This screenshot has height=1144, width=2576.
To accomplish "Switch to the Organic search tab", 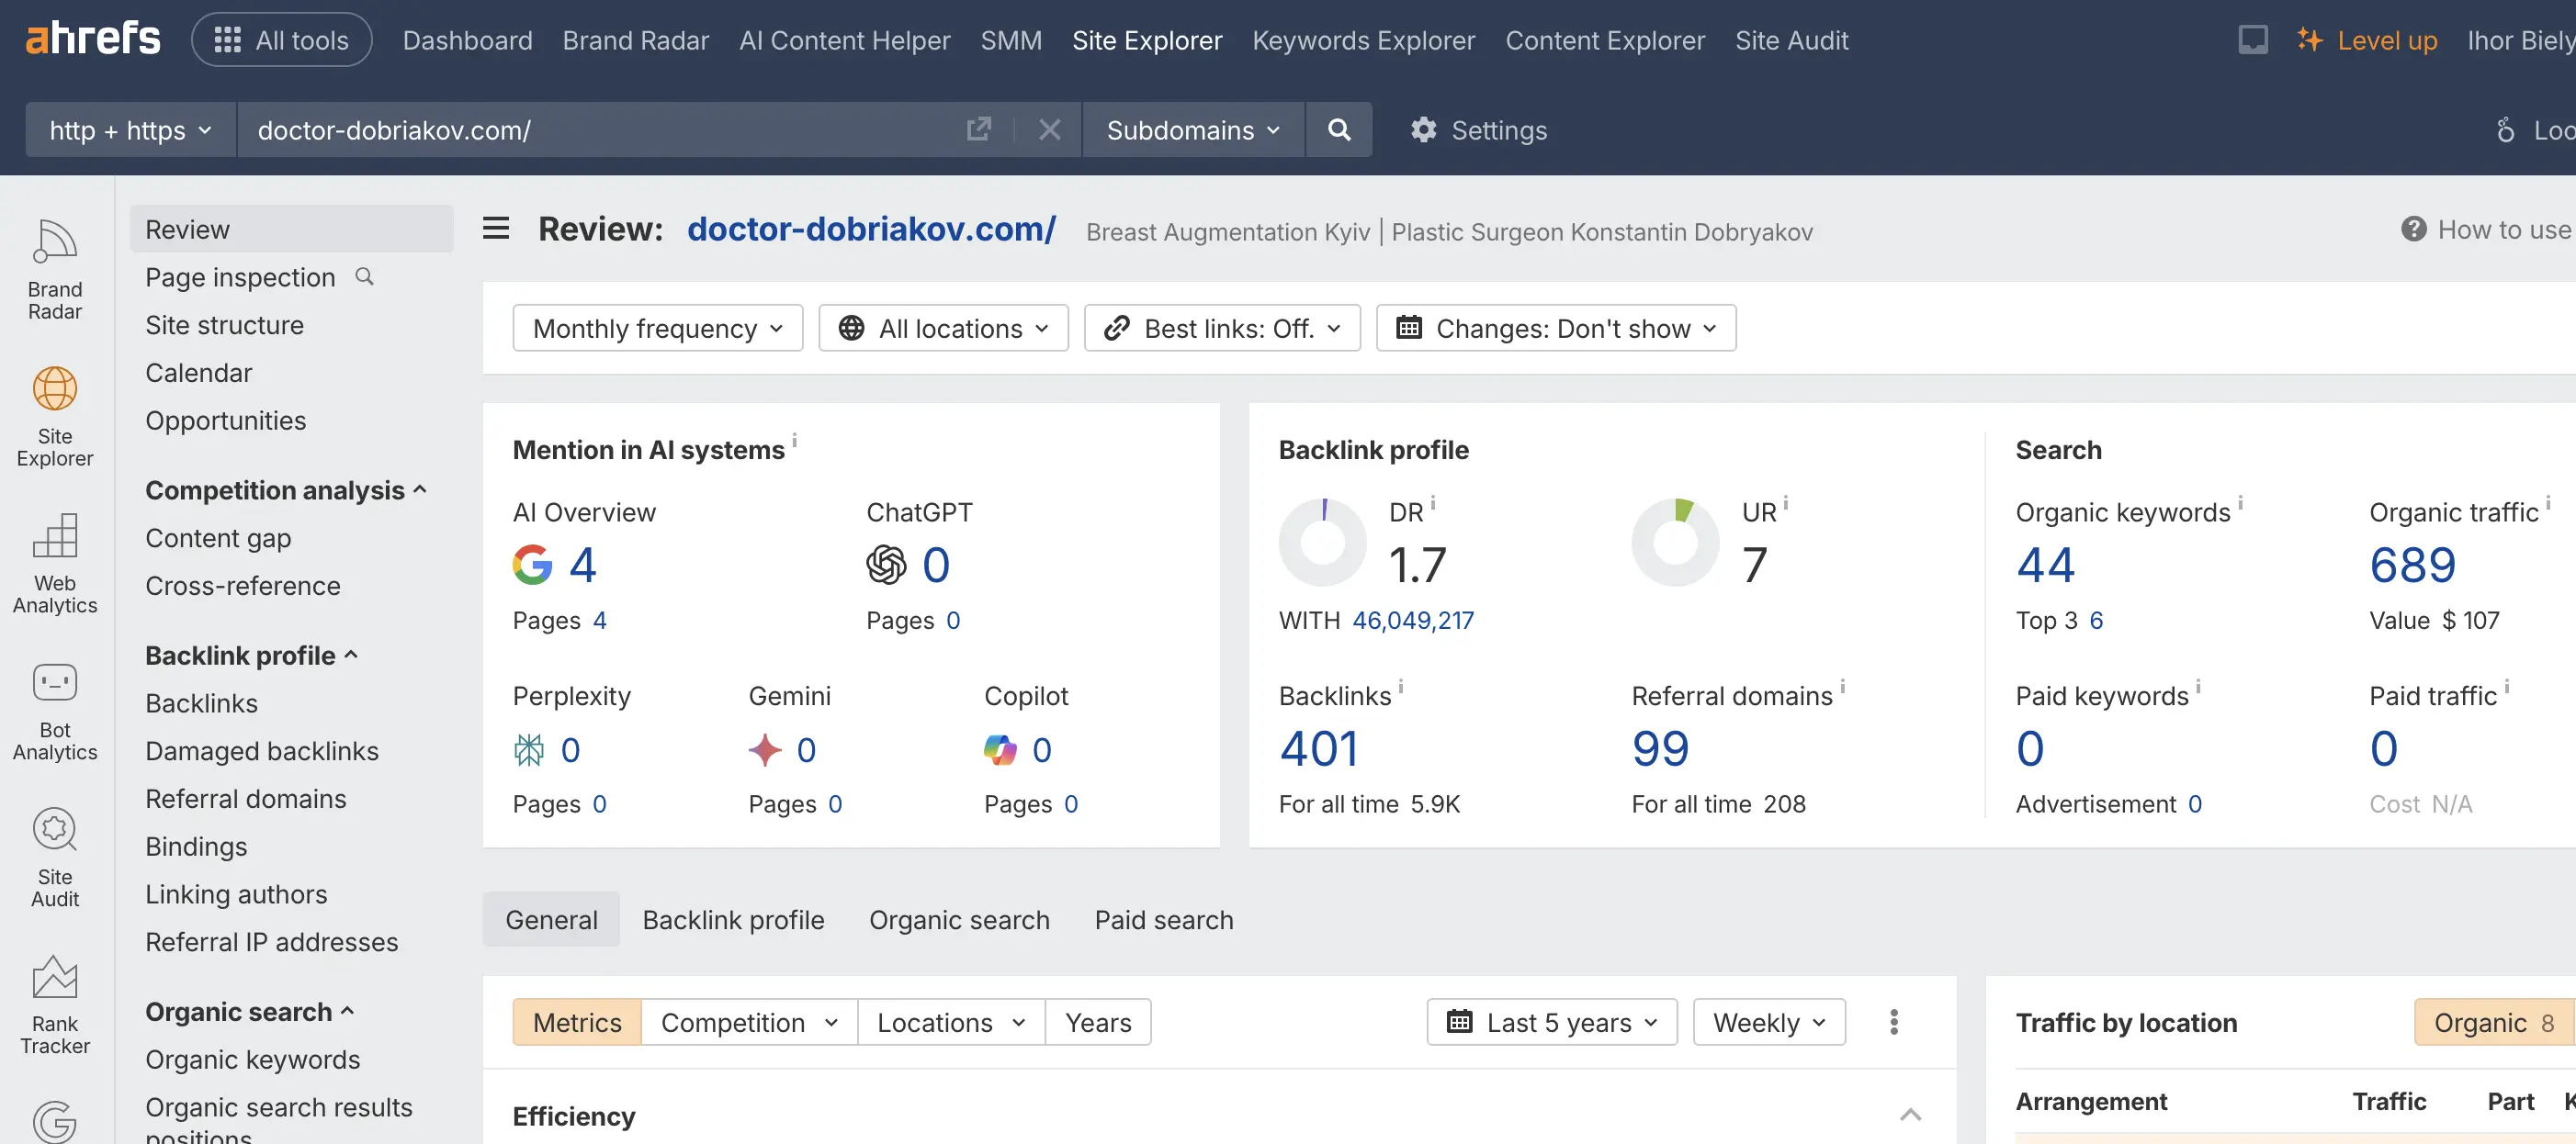I will coord(959,919).
